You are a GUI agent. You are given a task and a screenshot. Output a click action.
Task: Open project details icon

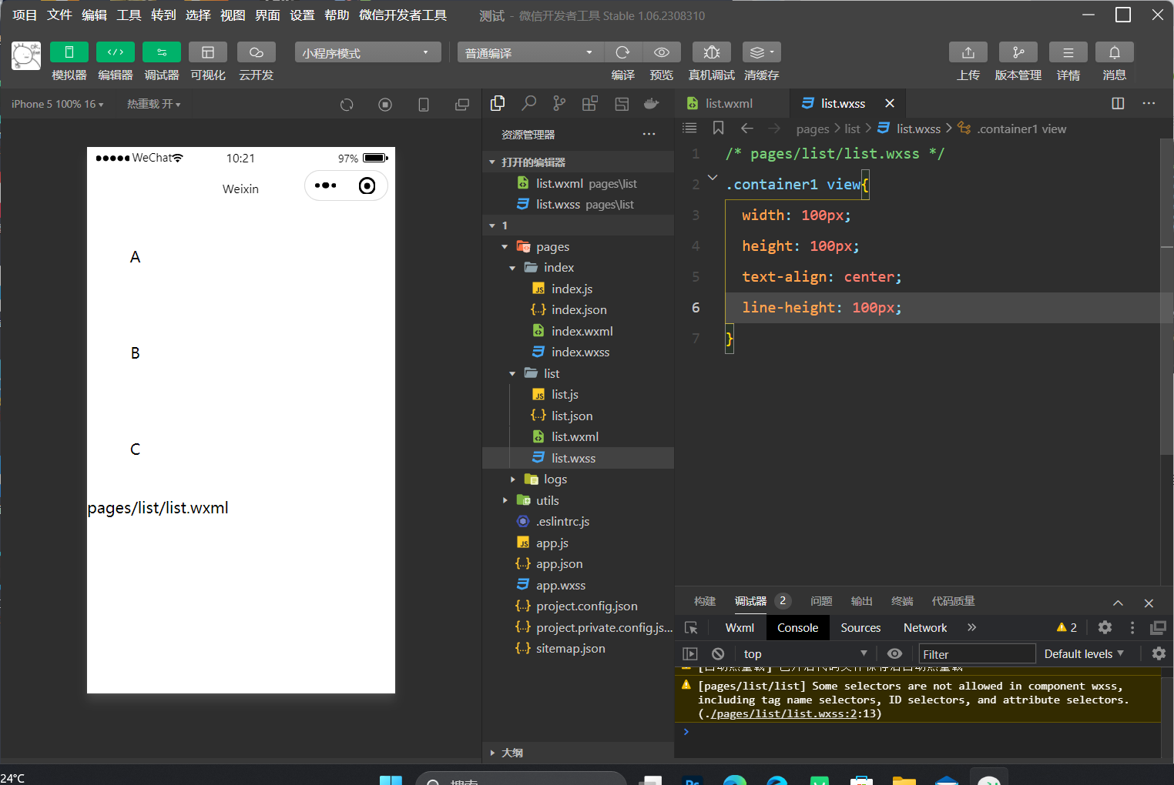click(1068, 52)
